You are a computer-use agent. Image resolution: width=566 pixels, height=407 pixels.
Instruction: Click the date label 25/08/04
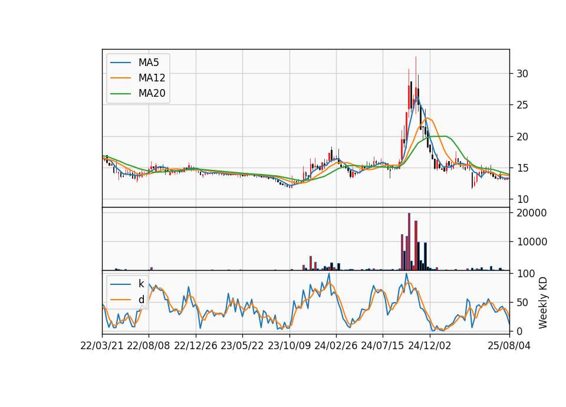[x=509, y=346]
